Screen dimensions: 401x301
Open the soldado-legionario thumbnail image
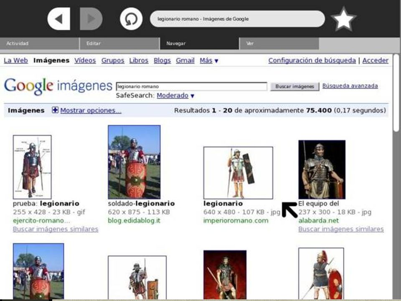point(134,162)
